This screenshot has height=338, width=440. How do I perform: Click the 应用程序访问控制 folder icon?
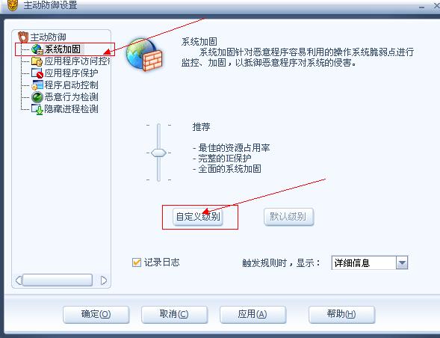point(37,61)
